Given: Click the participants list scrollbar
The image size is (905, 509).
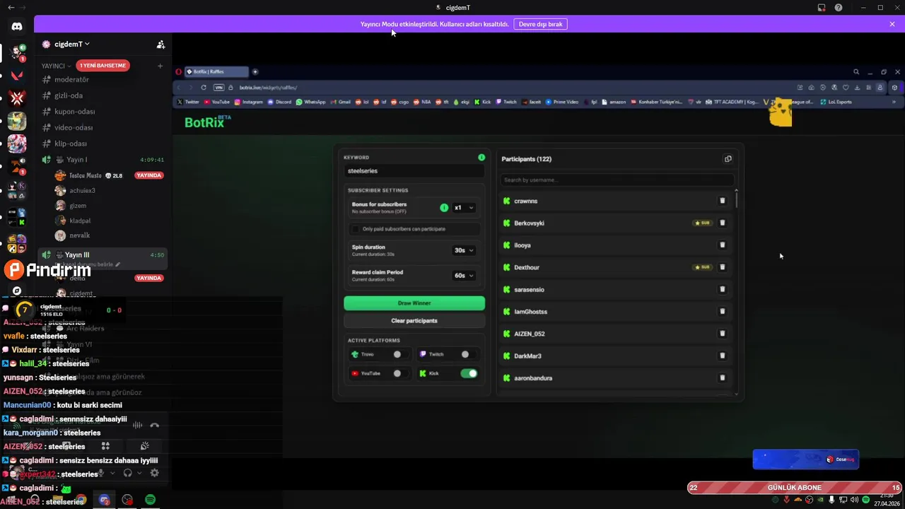Looking at the screenshot, I should [736, 199].
